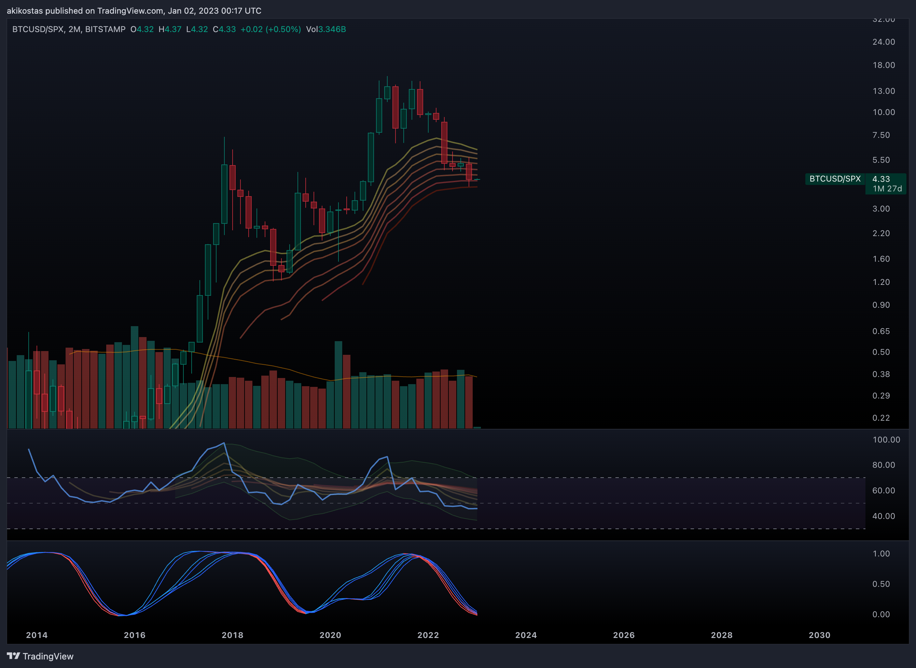Image resolution: width=916 pixels, height=668 pixels.
Task: Click the low value L4.32
Action: (197, 29)
